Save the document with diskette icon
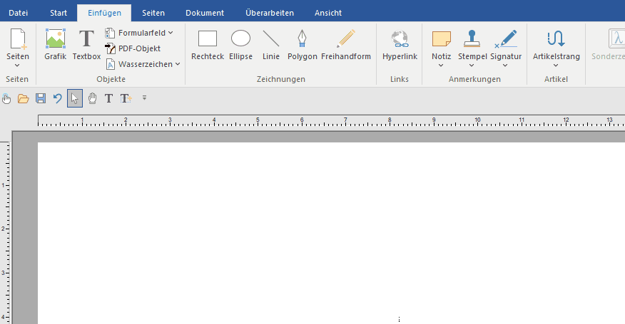The height and width of the screenshot is (324, 625). coord(41,98)
